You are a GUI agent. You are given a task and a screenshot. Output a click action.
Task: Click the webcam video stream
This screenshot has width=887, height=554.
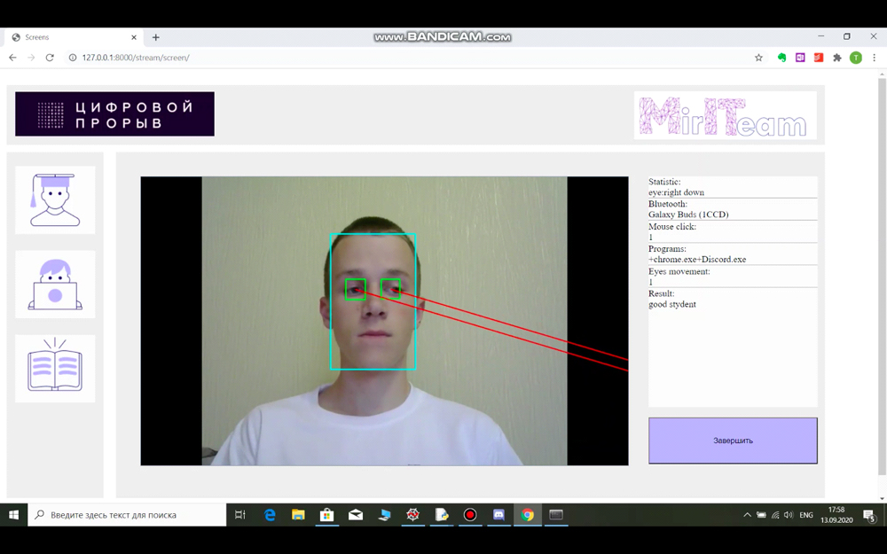pos(385,321)
